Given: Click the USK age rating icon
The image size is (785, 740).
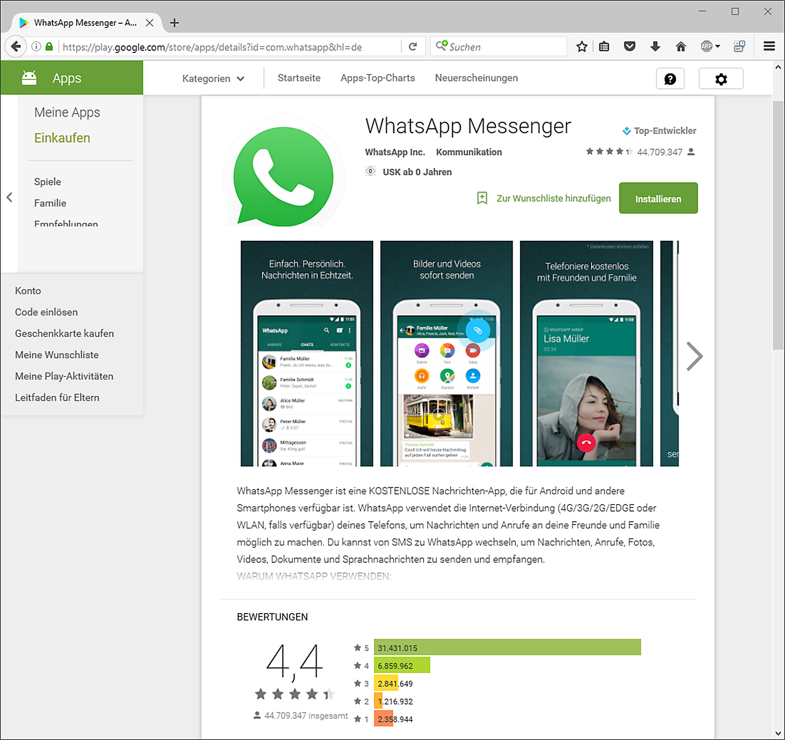Looking at the screenshot, I should [x=370, y=172].
